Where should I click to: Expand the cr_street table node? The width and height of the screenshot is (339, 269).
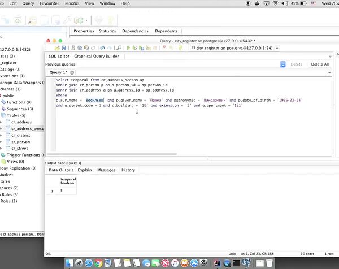pos(2,148)
